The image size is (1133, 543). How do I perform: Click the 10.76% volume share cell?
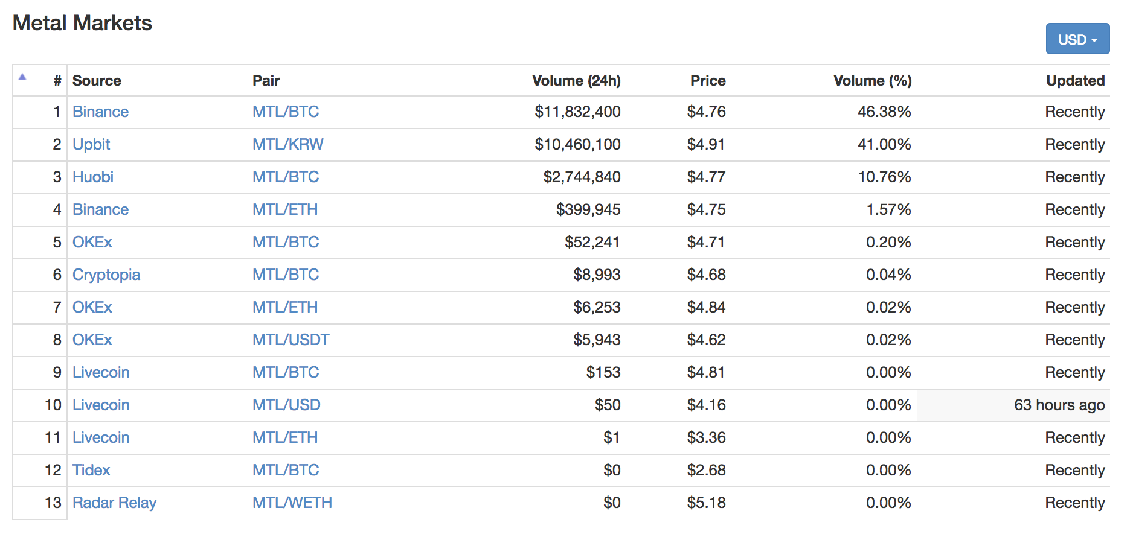pos(884,177)
